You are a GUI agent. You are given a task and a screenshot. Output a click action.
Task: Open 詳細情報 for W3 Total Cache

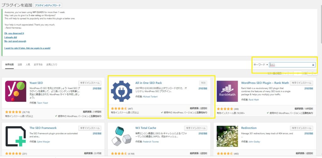coord(203,134)
